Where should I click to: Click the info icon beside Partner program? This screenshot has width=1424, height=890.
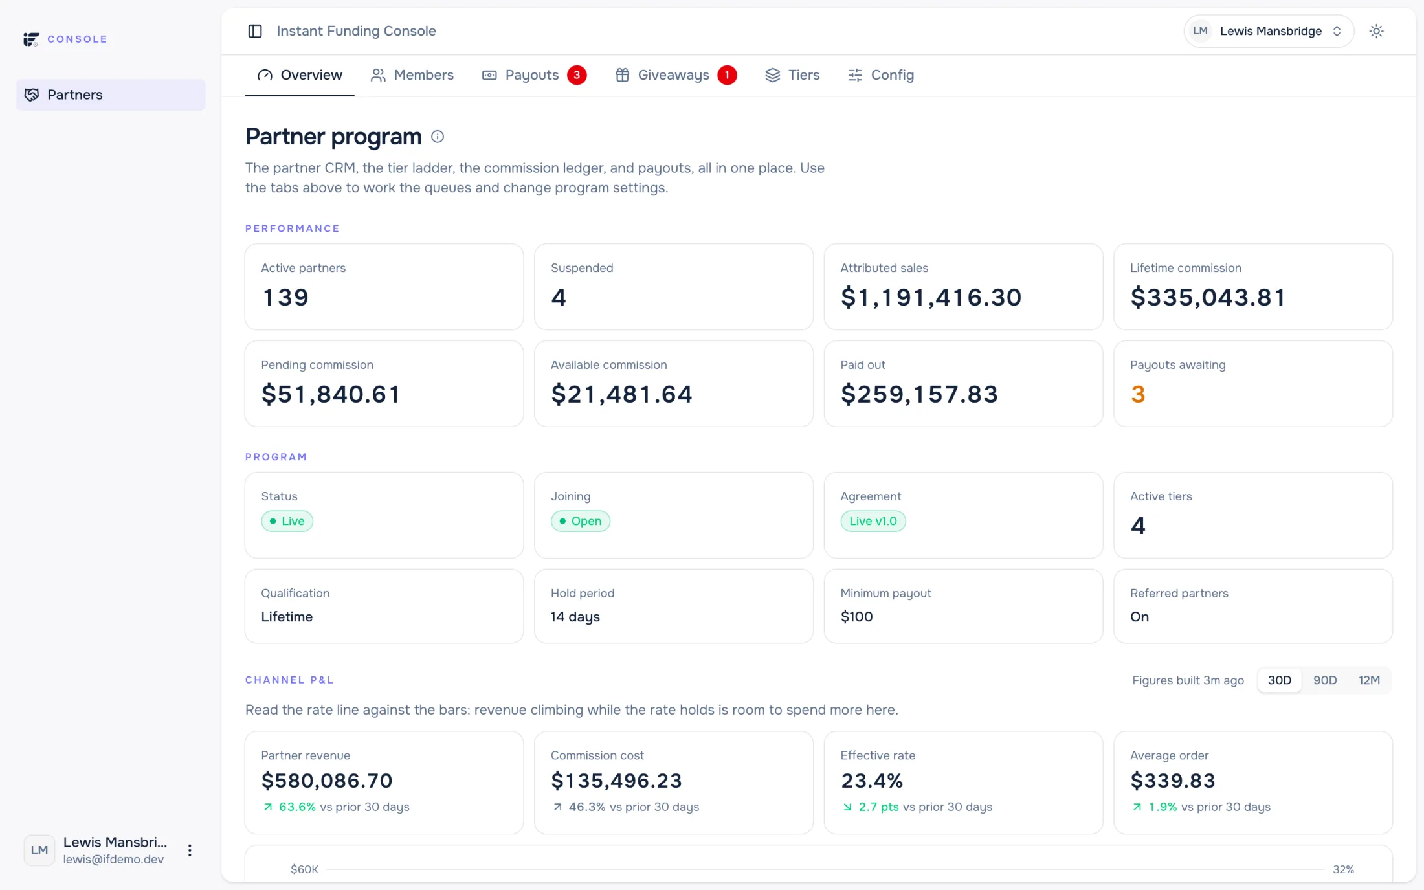tap(438, 137)
